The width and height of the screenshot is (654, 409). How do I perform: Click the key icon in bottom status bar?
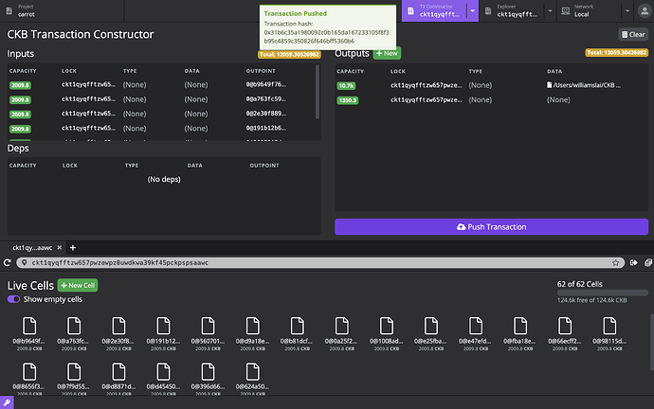(7, 402)
